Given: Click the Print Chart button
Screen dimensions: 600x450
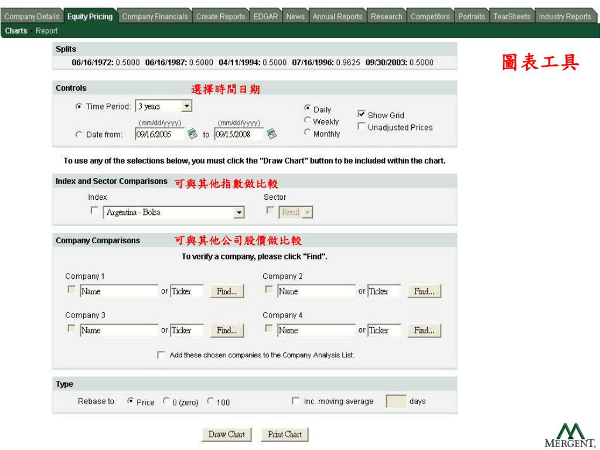Looking at the screenshot, I should pyautogui.click(x=285, y=434).
